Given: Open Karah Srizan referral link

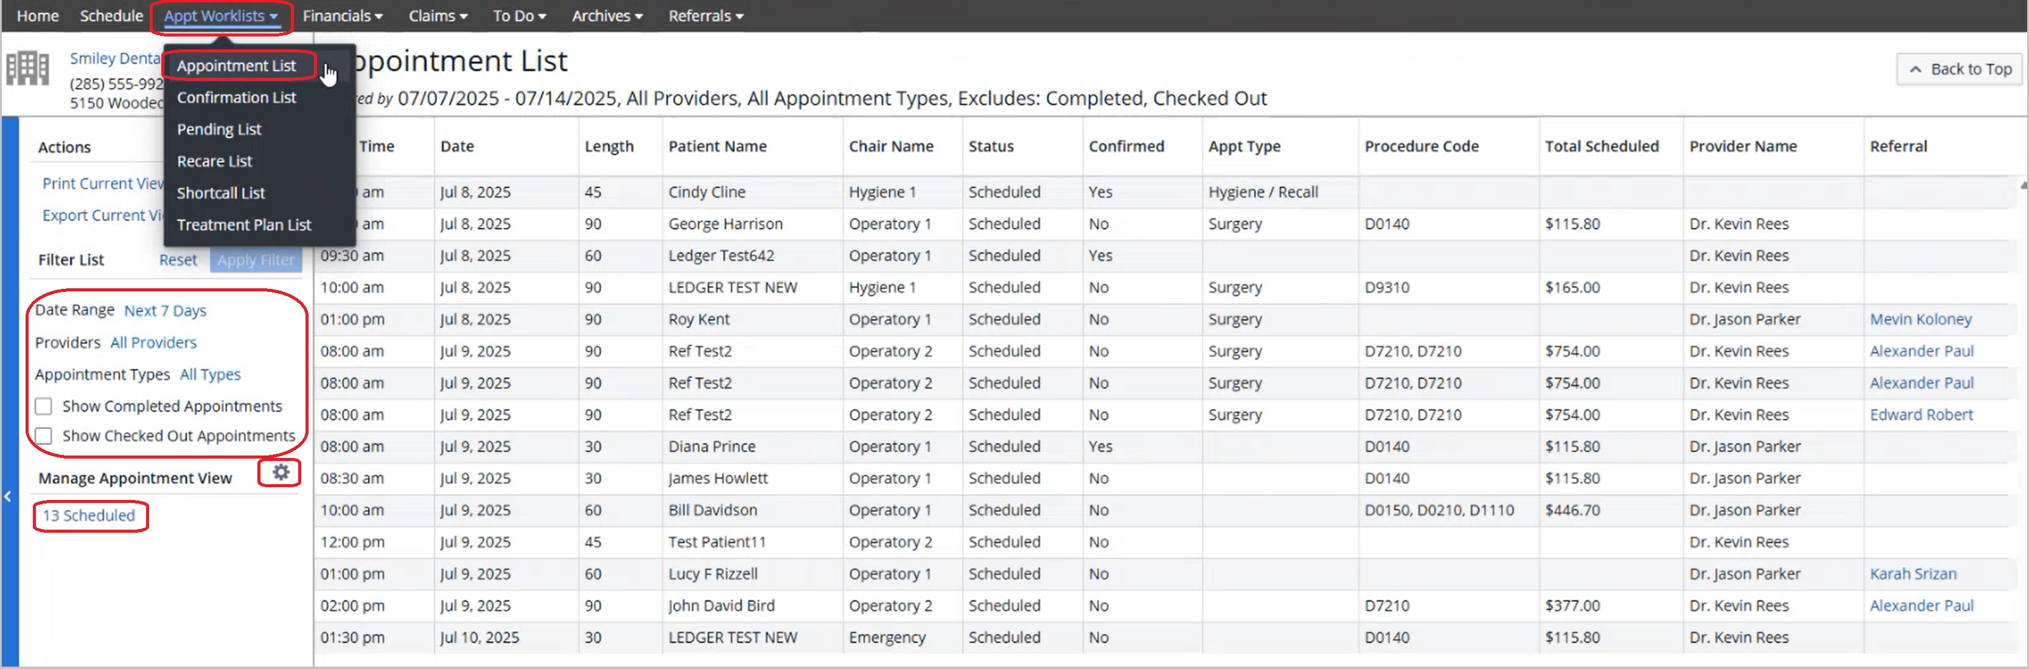Looking at the screenshot, I should coord(1912,574).
